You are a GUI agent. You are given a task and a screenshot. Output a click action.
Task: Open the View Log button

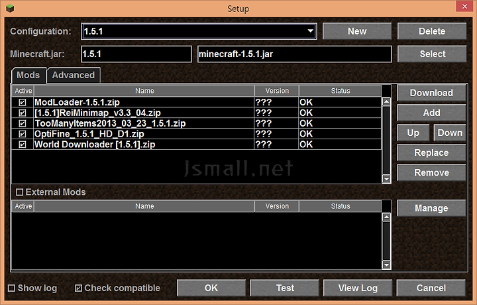358,288
